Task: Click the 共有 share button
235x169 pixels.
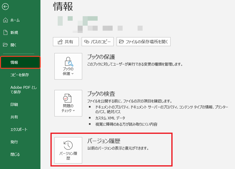Action: (x=65, y=41)
